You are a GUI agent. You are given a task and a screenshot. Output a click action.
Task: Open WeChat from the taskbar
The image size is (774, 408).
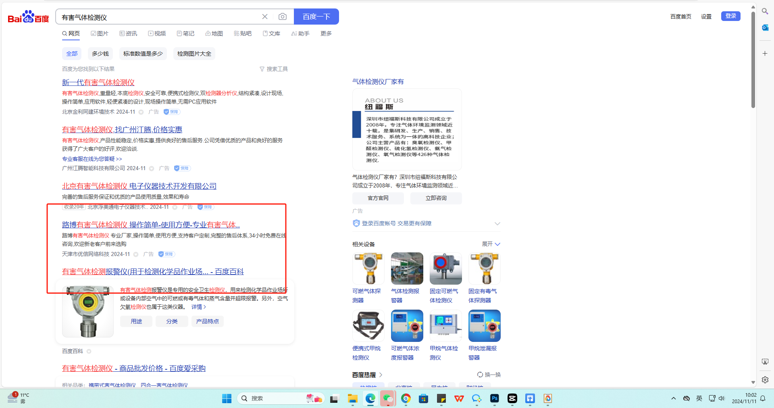tap(388, 399)
